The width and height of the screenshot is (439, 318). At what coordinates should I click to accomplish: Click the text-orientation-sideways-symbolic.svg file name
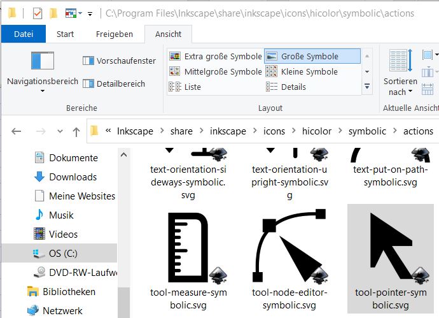click(188, 182)
